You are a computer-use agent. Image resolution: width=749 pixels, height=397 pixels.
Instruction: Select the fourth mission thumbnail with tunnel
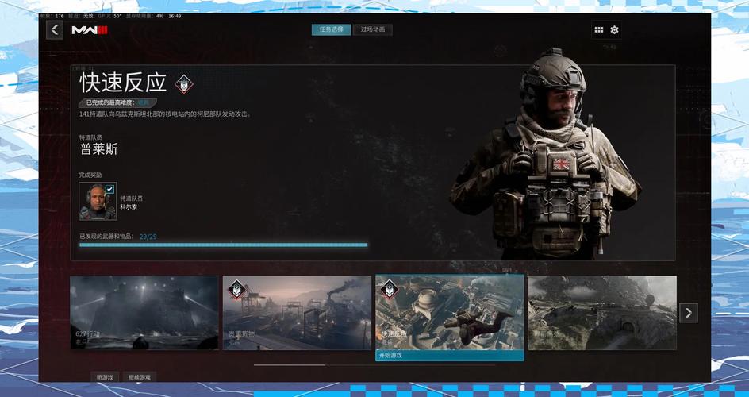click(602, 313)
